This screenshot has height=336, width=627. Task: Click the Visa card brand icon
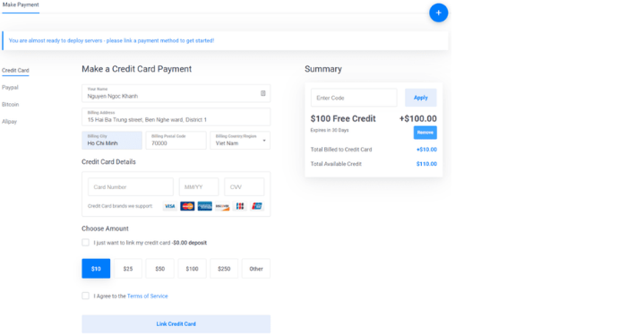(x=170, y=206)
